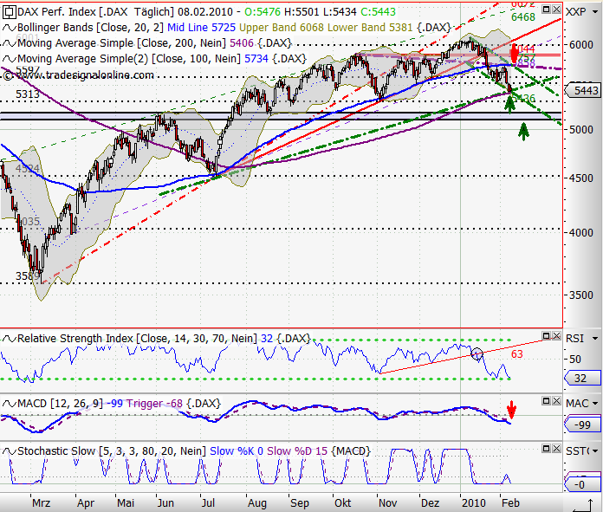This screenshot has width=603, height=512.
Task: Select the MACD value tag -99
Action: click(582, 425)
